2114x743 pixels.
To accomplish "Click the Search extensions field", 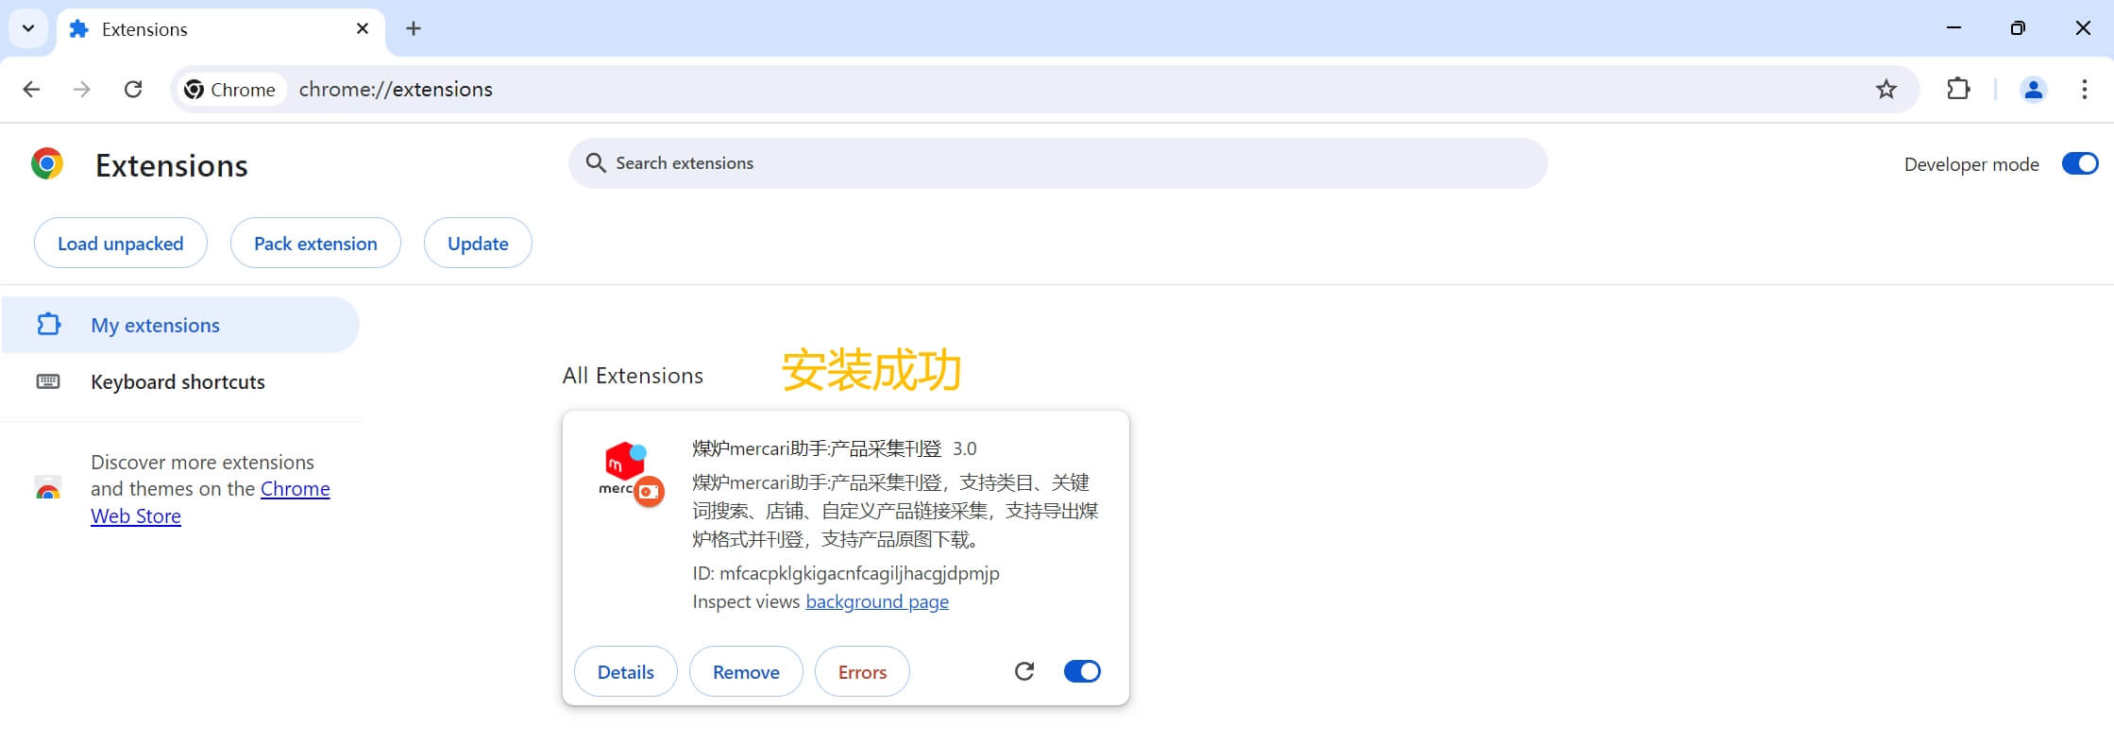I will pyautogui.click(x=1057, y=163).
